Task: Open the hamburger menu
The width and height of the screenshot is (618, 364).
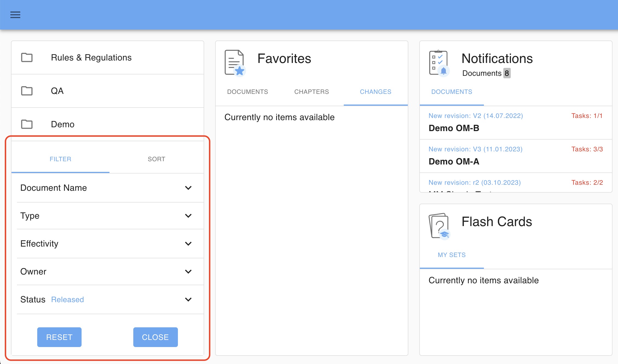Action: point(15,15)
